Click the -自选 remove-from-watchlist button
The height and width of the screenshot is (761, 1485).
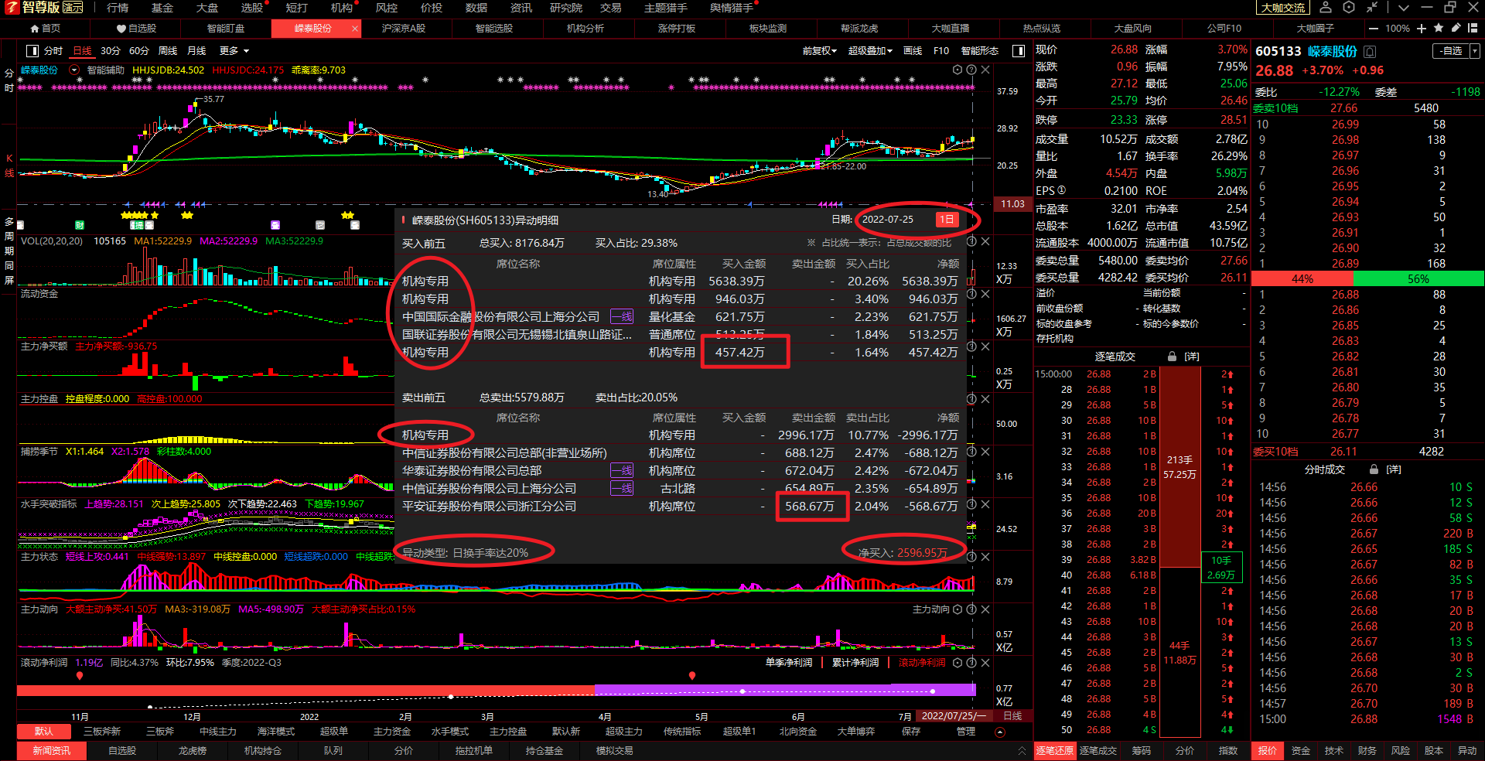(x=1452, y=51)
